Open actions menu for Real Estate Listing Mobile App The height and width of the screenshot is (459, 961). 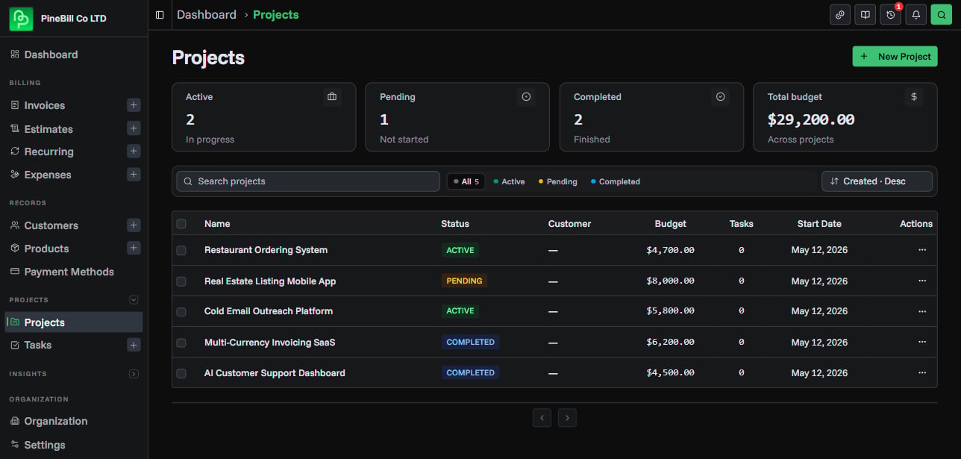coord(922,281)
